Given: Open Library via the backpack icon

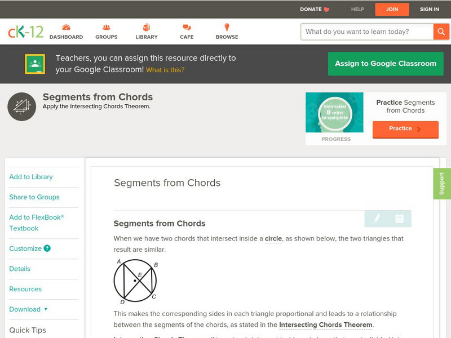Looking at the screenshot, I should click(145, 26).
